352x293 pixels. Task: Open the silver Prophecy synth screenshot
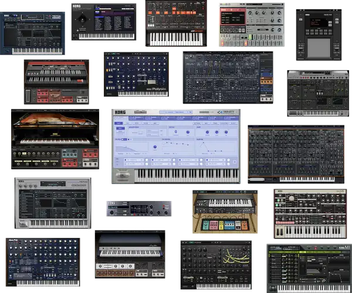point(318,93)
